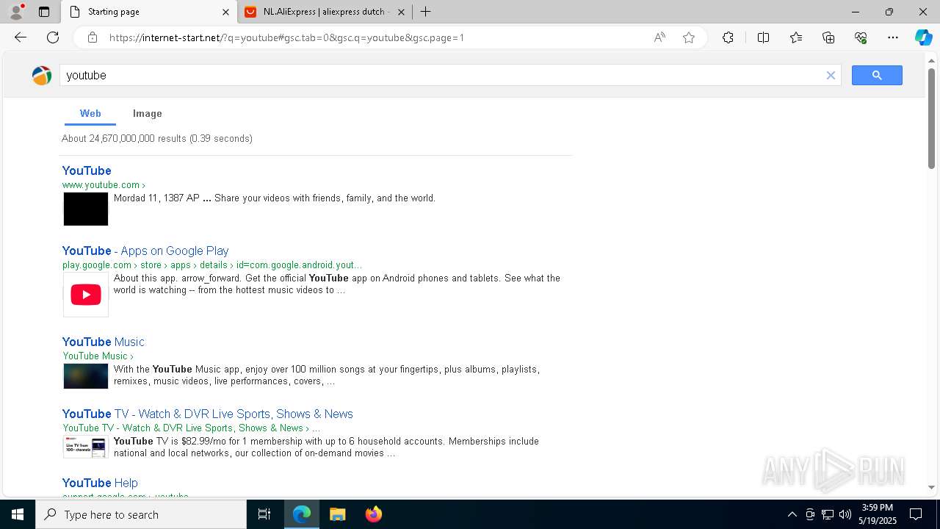Open the YouTube result title link
The width and height of the screenshot is (940, 529).
(87, 170)
